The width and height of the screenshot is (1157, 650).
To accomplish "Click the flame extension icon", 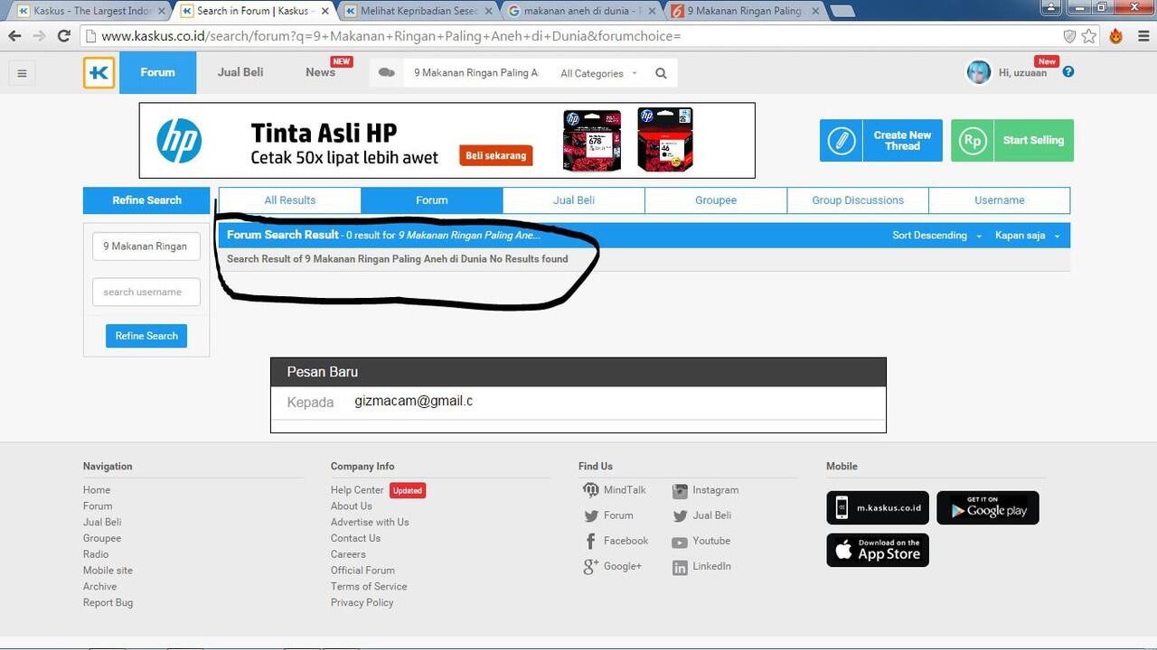I will coord(1116,36).
